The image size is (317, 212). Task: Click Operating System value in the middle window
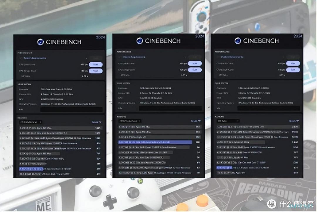tap(167, 103)
